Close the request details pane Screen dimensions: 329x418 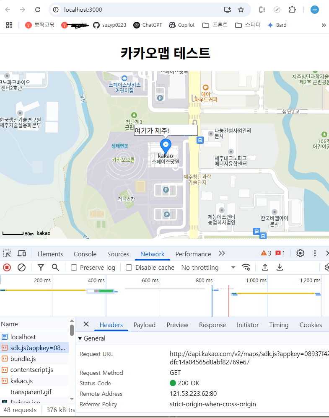86,324
